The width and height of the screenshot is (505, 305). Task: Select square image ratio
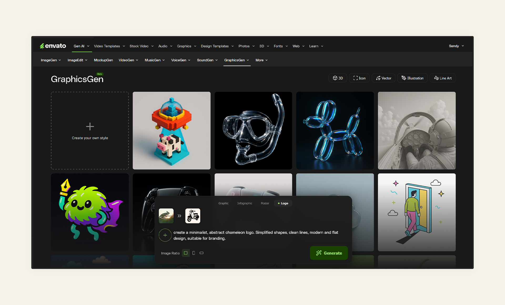point(186,253)
